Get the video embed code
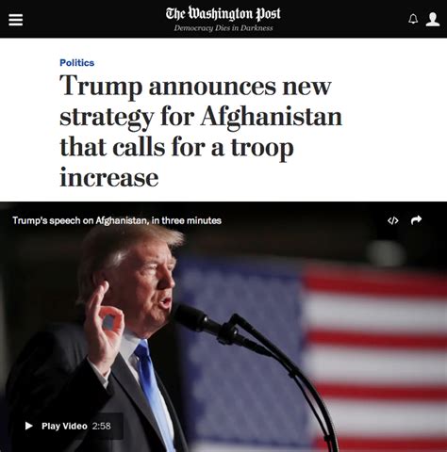The width and height of the screenshot is (447, 452). (x=393, y=220)
